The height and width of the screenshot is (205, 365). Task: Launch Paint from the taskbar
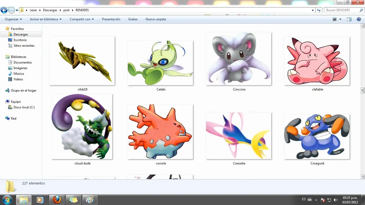coord(90,199)
